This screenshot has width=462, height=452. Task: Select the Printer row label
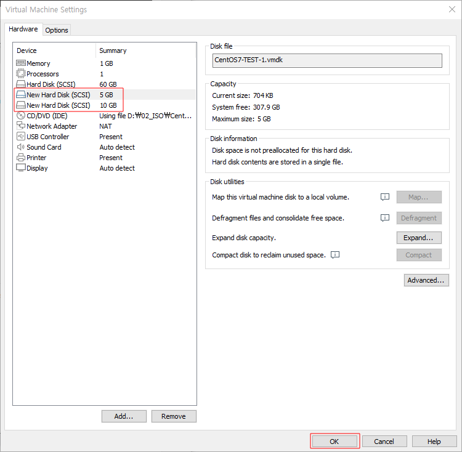coord(36,158)
